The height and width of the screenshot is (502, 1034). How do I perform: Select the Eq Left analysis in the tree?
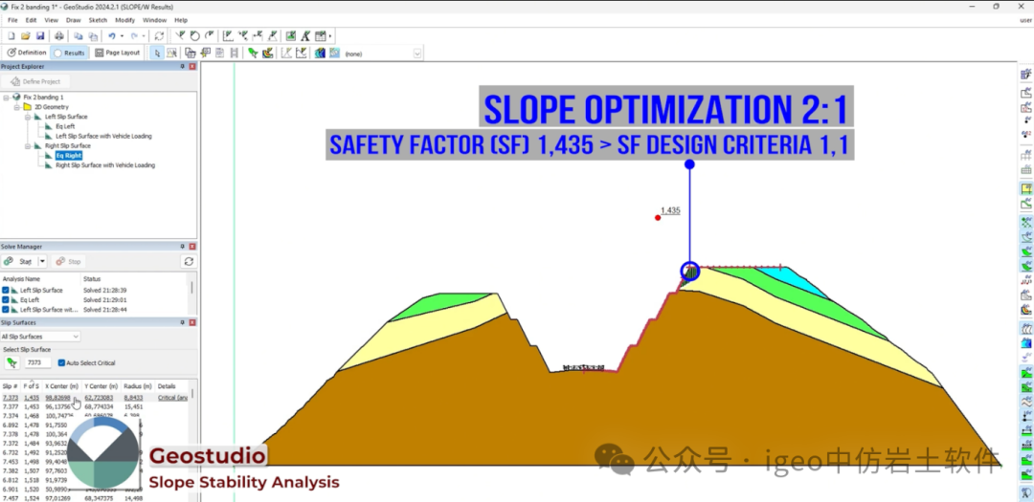[x=65, y=126]
